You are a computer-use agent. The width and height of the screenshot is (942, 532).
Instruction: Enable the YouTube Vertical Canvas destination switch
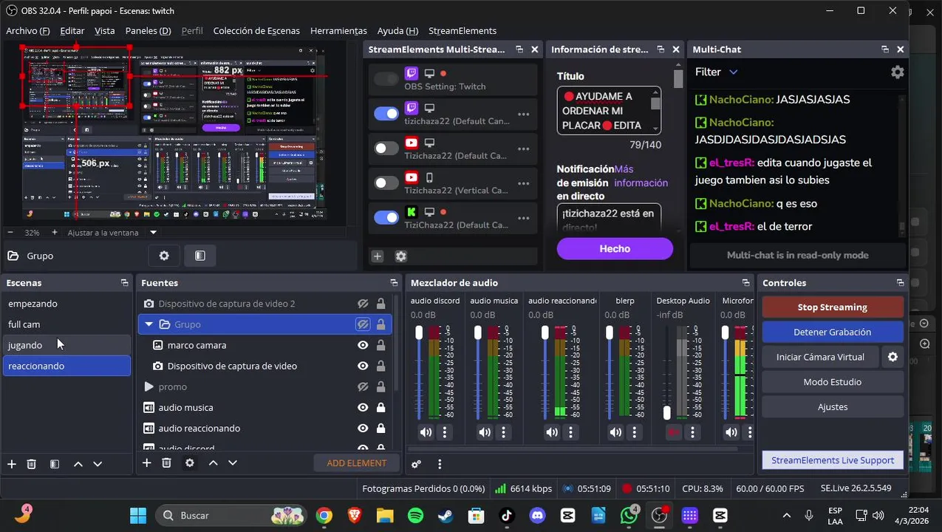pos(386,183)
